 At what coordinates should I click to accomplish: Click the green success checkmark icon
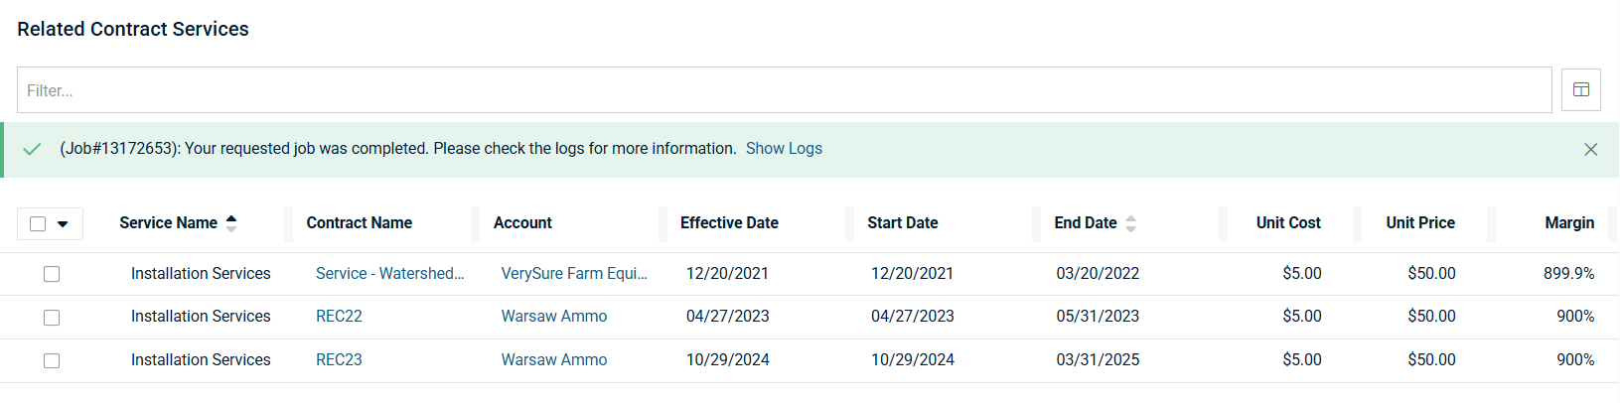click(x=32, y=149)
